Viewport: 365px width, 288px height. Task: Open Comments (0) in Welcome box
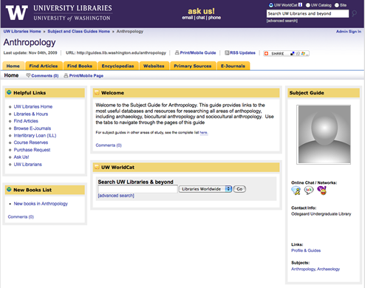tap(109, 145)
